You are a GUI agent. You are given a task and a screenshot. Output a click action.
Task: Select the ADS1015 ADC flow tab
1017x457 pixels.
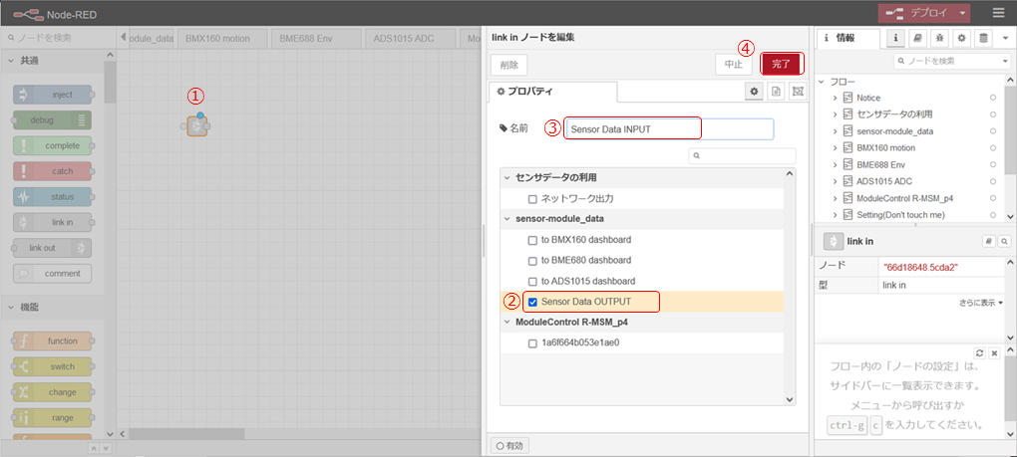[404, 39]
